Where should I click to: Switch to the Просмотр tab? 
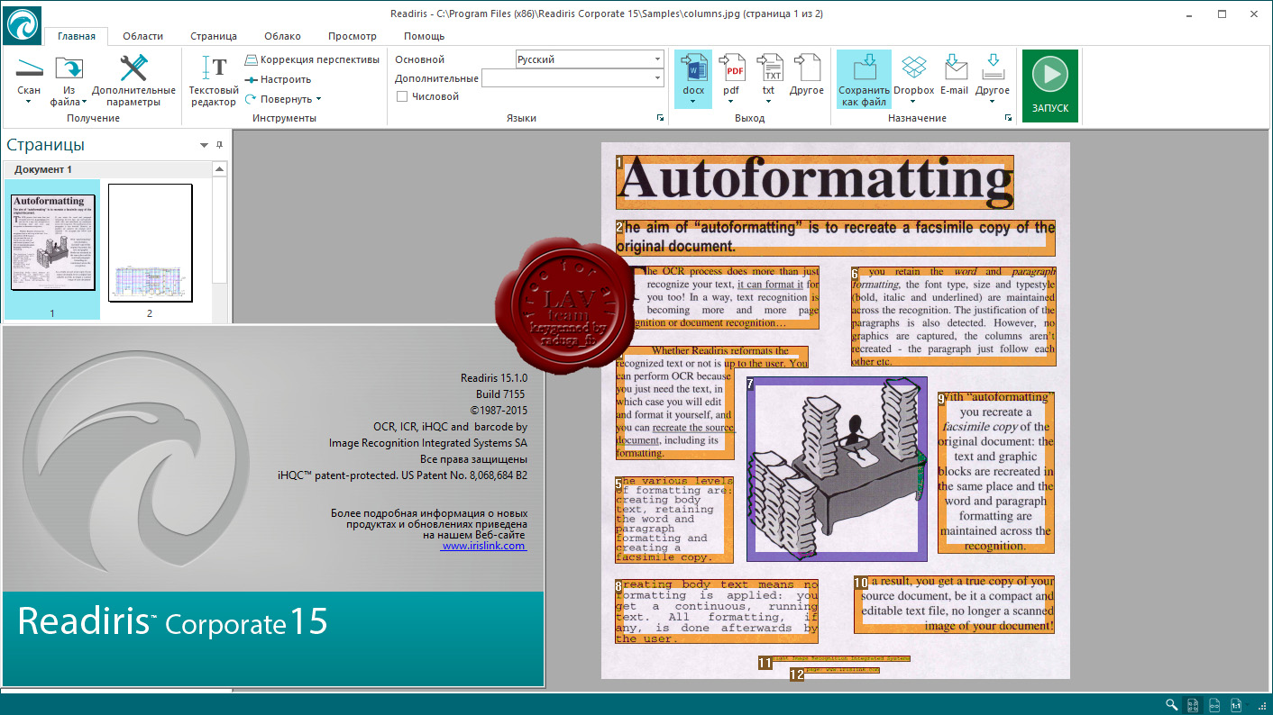pyautogui.click(x=353, y=36)
